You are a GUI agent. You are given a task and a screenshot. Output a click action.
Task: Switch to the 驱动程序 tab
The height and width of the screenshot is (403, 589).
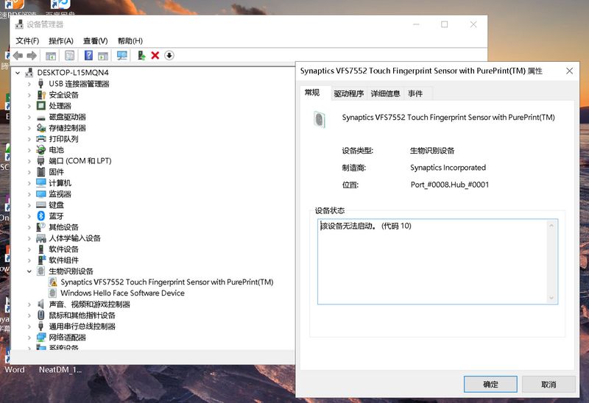348,93
